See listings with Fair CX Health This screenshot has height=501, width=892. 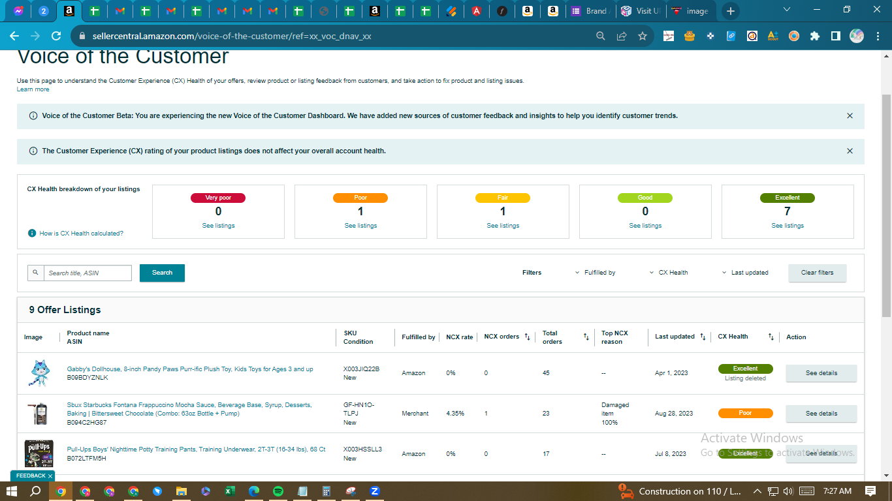503,226
